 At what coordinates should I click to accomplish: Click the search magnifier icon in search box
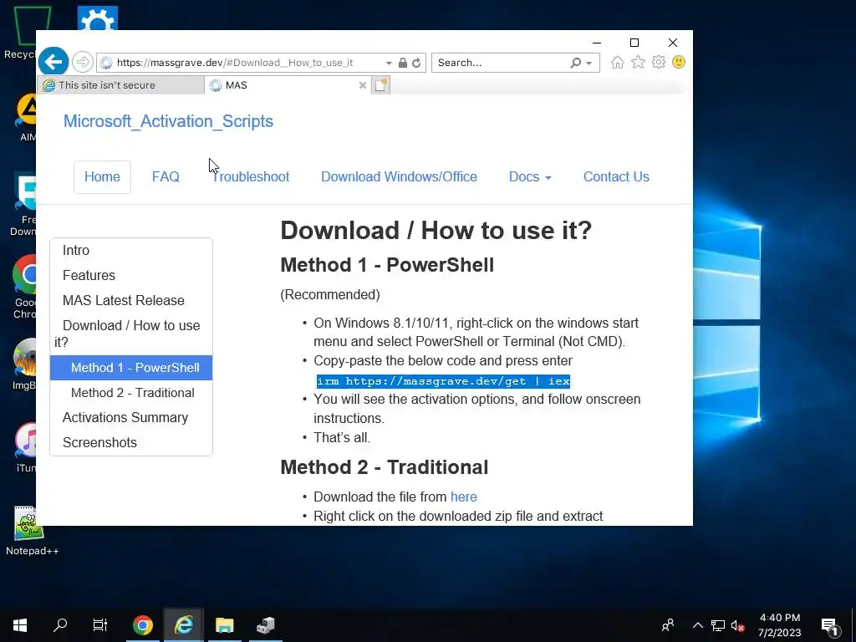point(575,63)
